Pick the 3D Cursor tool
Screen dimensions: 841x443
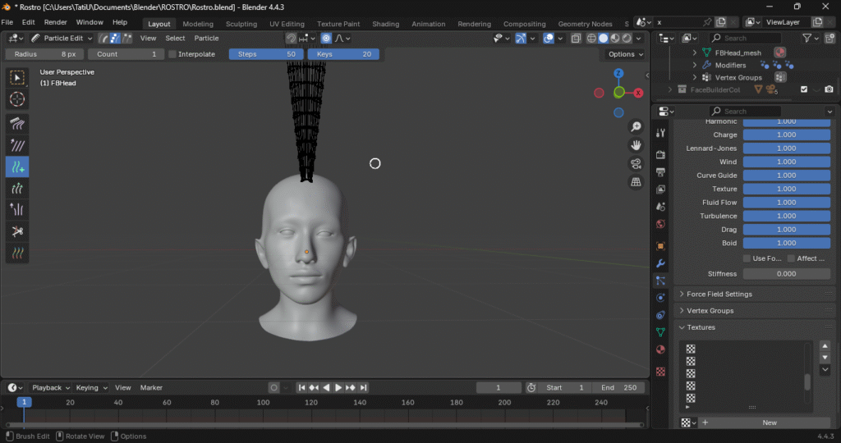click(x=17, y=99)
